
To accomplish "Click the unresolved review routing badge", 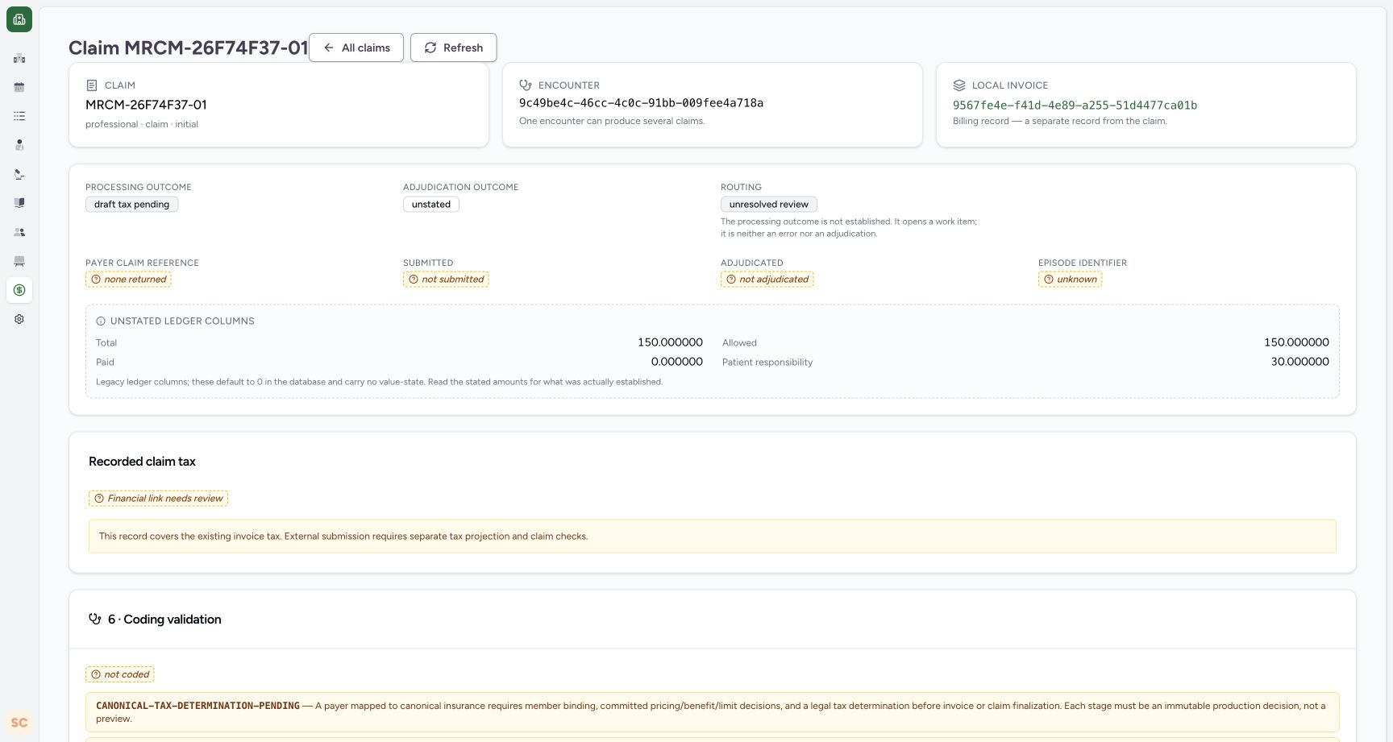I will pos(769,205).
